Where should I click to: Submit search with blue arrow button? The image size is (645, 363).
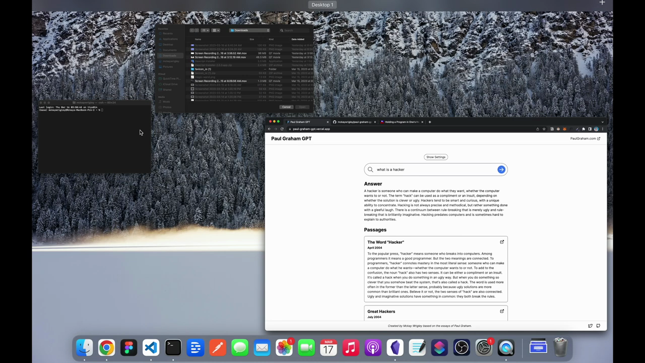501,169
